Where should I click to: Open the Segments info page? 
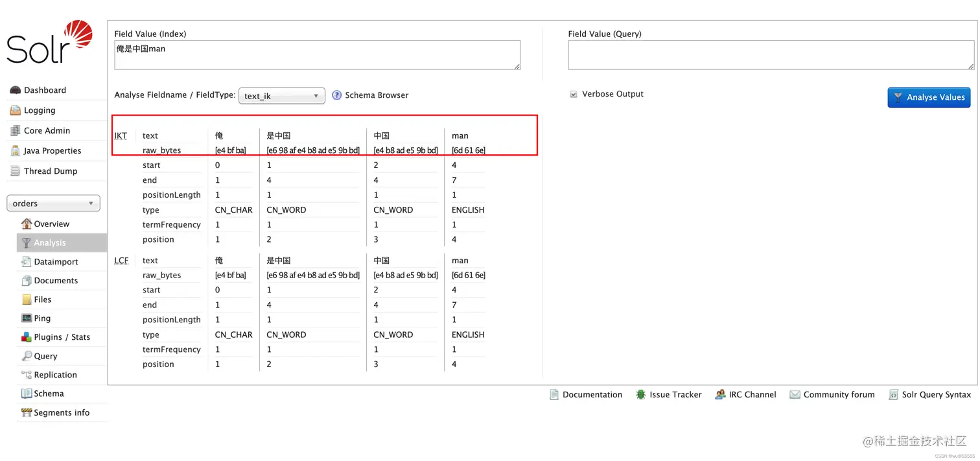(x=62, y=412)
